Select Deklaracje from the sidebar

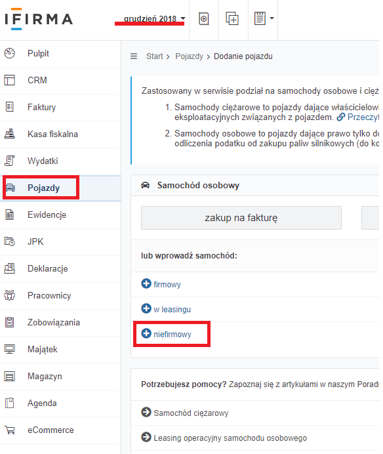point(48,268)
